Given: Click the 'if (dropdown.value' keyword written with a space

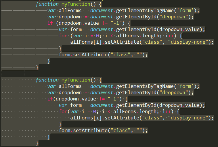Looking at the screenshot, I should pos(50,23).
